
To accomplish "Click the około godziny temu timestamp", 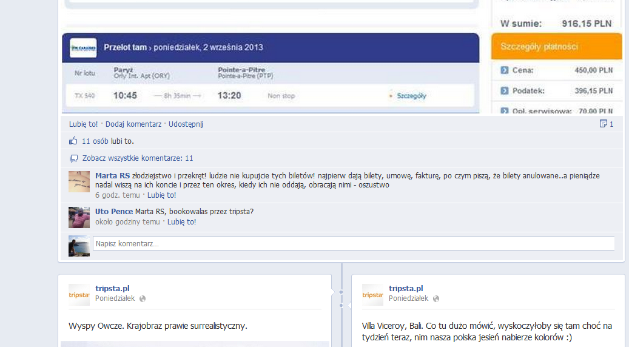I will click(127, 222).
